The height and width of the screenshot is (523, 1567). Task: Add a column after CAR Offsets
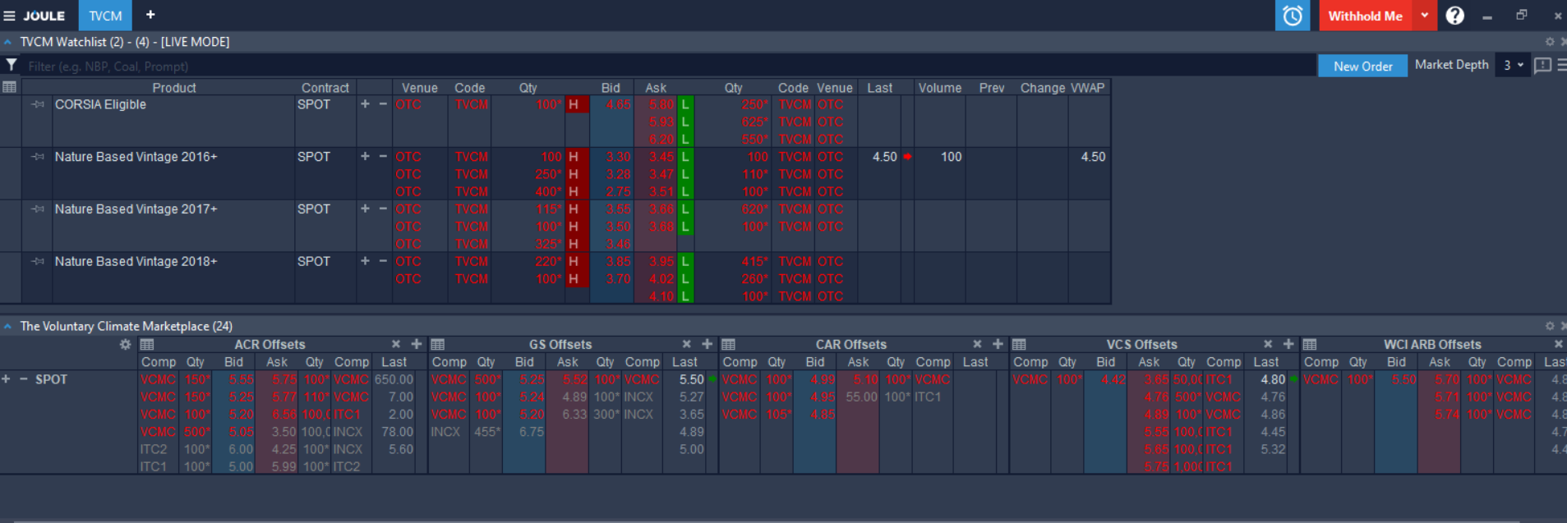click(x=998, y=344)
